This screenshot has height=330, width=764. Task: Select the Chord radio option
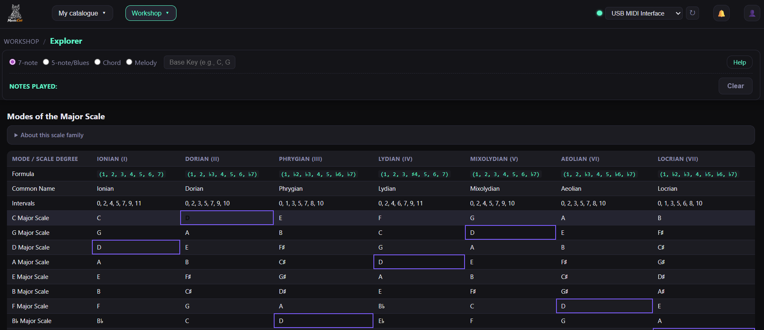97,62
